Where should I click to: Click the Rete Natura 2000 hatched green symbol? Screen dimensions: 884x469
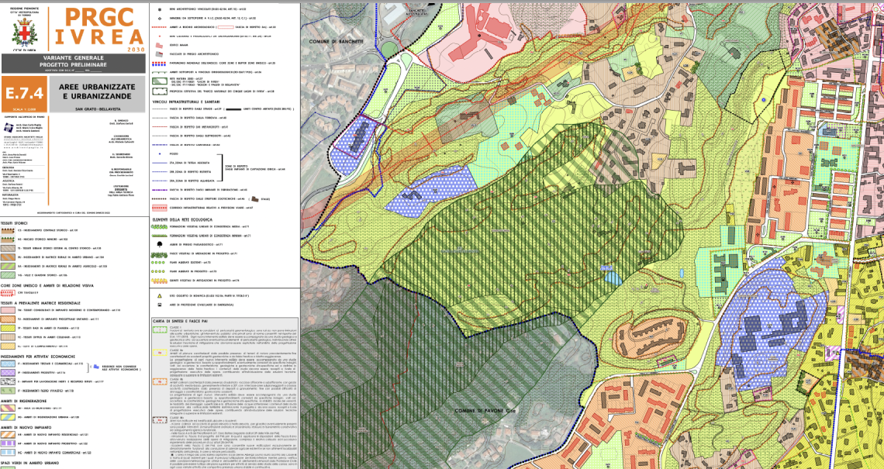point(160,79)
